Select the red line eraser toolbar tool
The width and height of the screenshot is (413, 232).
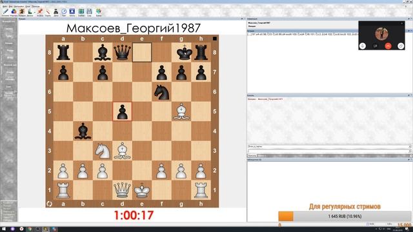coord(48,12)
